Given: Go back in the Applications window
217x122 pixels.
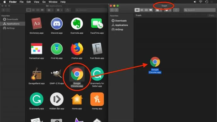Looking at the screenshot, I should [3, 10].
